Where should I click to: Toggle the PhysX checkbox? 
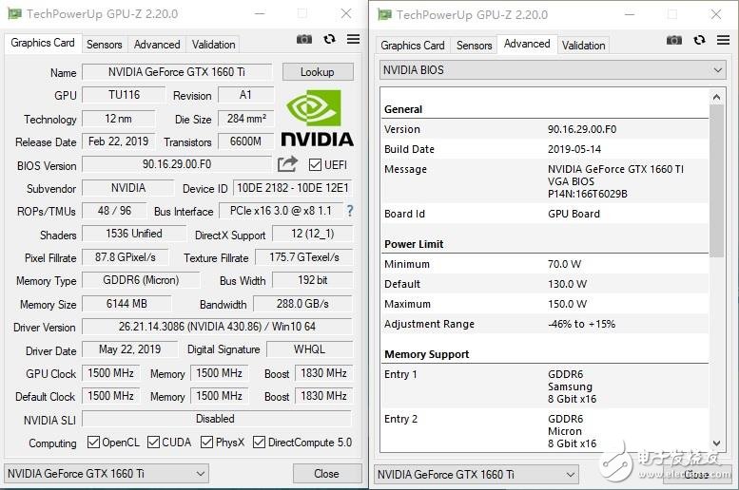coord(206,442)
